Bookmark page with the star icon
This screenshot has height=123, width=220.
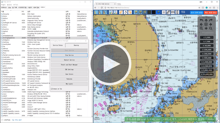(199, 8)
